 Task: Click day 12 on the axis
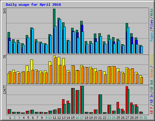[x=59, y=118]
